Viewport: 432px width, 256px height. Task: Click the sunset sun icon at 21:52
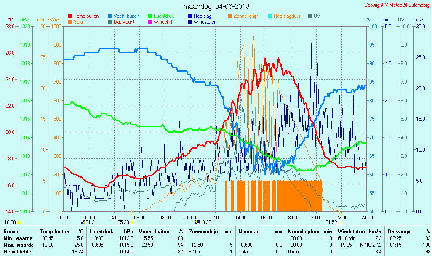[x=340, y=222]
